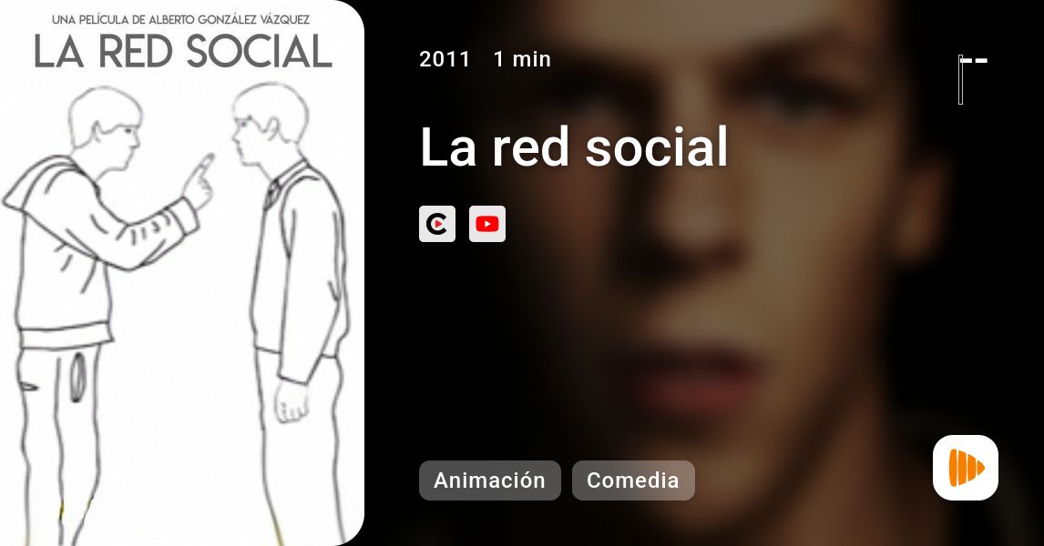The image size is (1044, 546).
Task: Open the Cine provider icon with black C
Action: (436, 224)
